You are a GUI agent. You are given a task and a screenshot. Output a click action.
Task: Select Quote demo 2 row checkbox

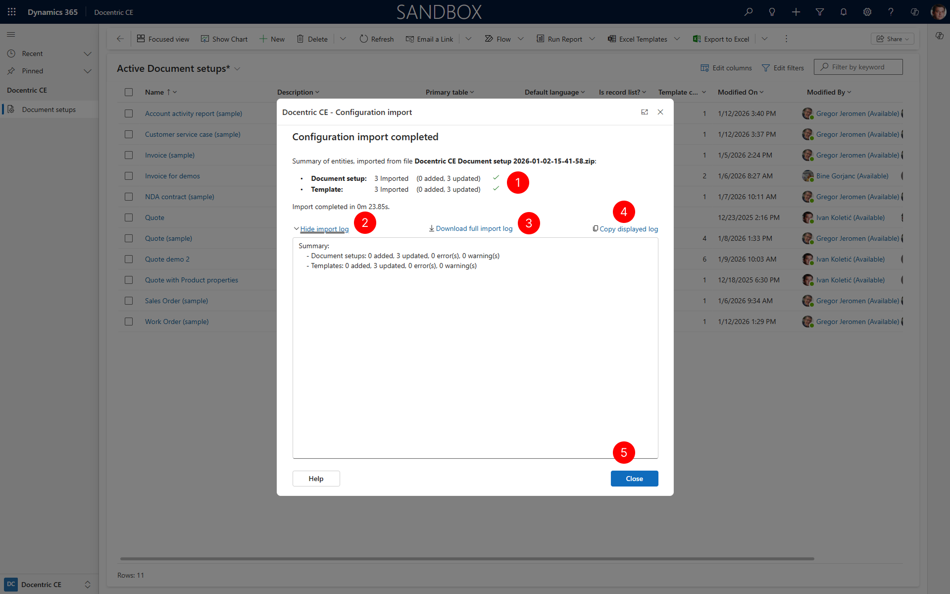tap(129, 259)
